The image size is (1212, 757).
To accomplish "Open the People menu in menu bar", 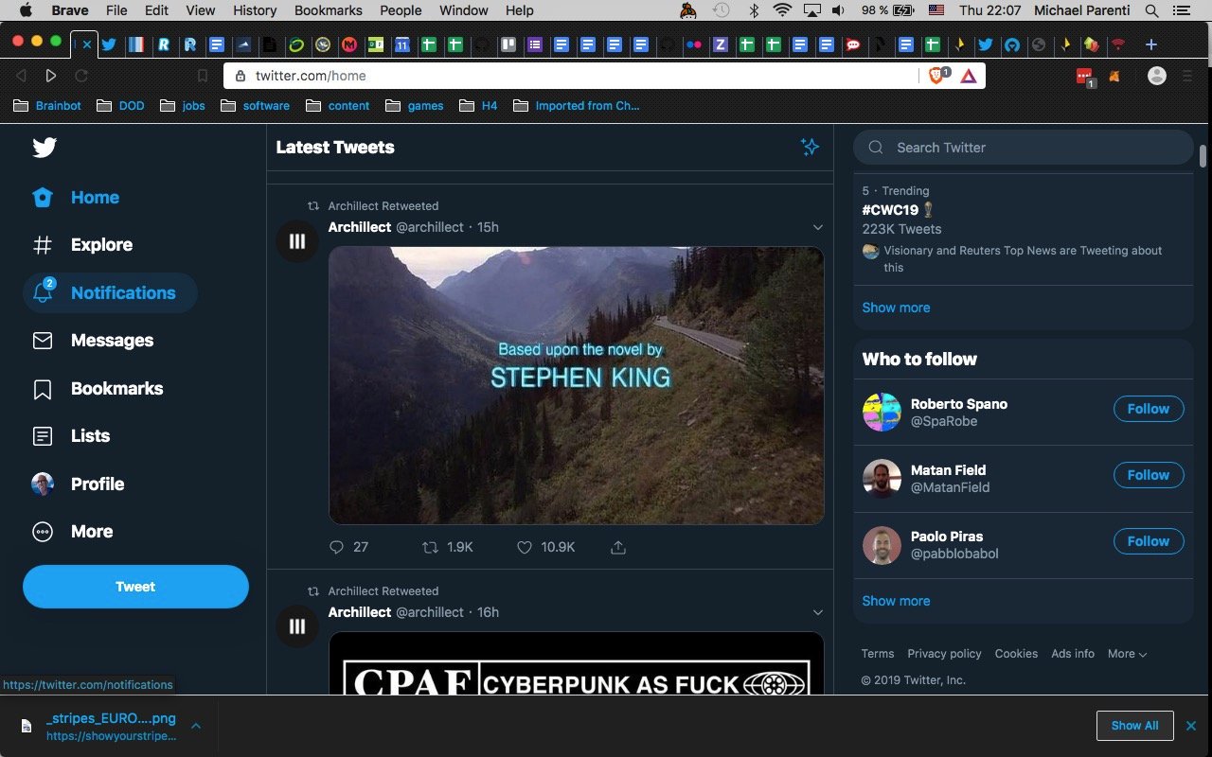I will point(401,10).
